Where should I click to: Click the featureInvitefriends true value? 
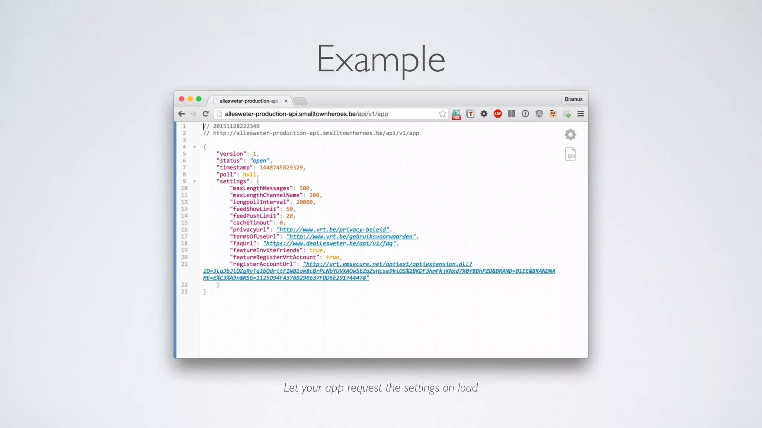tap(316, 250)
